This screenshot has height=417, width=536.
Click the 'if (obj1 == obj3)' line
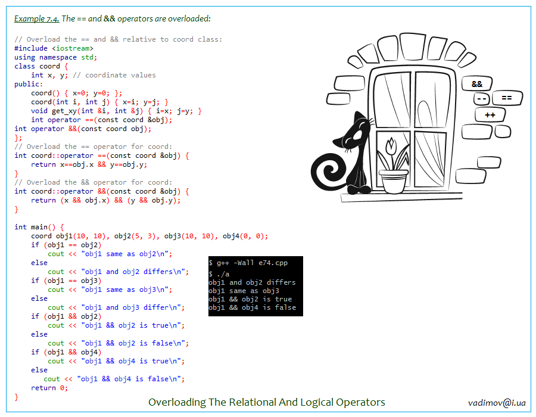click(66, 281)
